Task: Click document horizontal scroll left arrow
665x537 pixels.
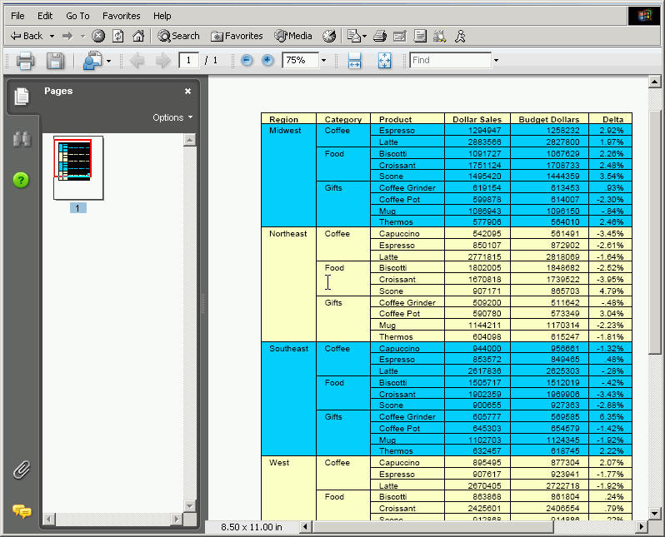Action: [305, 527]
